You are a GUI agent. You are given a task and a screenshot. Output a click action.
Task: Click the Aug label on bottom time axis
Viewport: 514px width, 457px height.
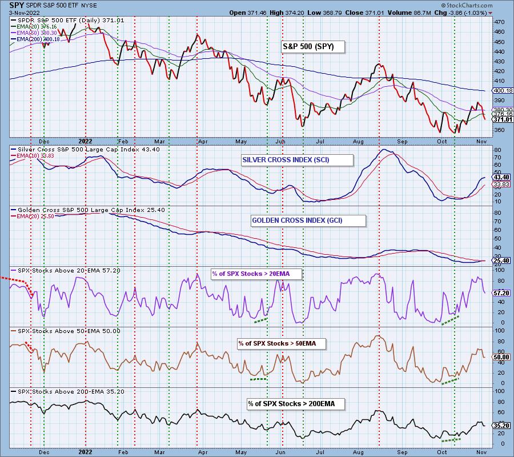(x=358, y=452)
